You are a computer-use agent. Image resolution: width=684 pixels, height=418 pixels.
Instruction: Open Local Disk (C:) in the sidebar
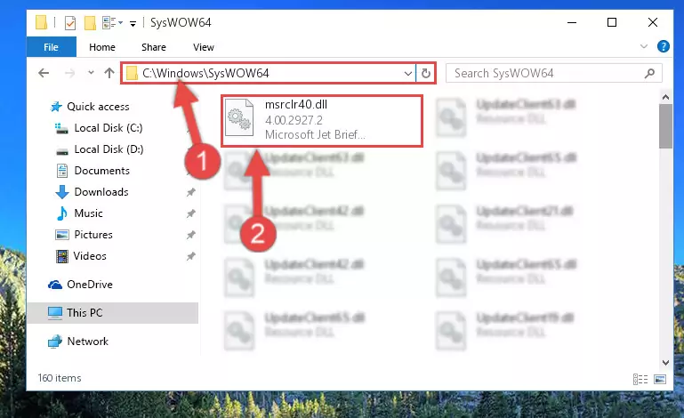click(x=109, y=128)
